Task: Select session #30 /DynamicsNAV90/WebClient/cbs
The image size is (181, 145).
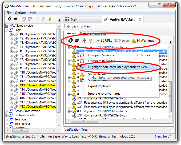Action: (x=102, y=98)
